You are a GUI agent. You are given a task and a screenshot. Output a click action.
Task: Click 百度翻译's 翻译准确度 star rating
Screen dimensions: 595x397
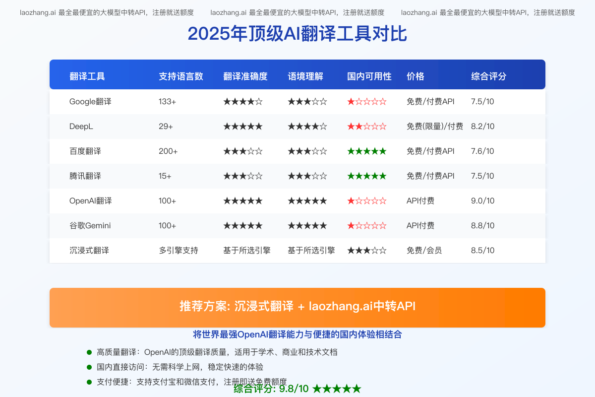click(x=243, y=151)
